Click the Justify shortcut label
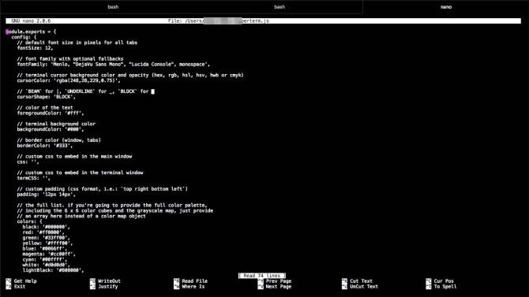529x297 pixels. pyautogui.click(x=107, y=287)
